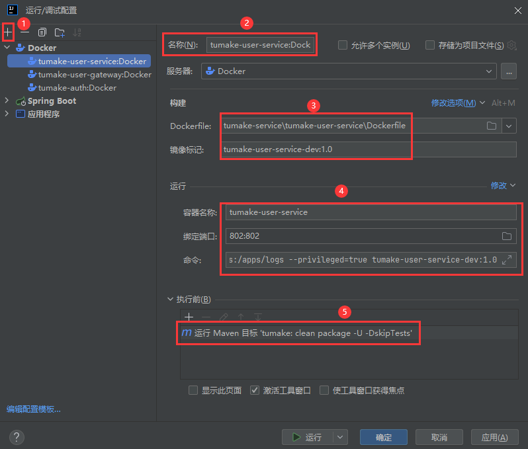Viewport: 528px width, 449px height.
Task: Toggle 使工具窗口获得焦点 checkbox
Action: point(324,390)
